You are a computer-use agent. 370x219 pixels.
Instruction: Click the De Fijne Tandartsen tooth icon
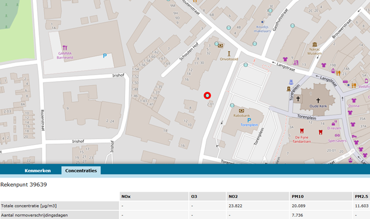tap(302, 131)
